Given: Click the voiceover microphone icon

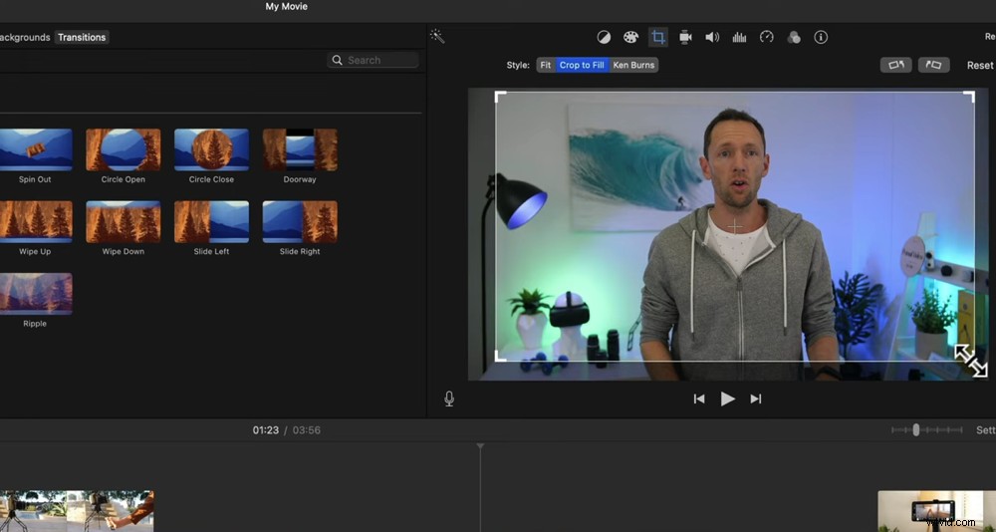Looking at the screenshot, I should coord(449,399).
